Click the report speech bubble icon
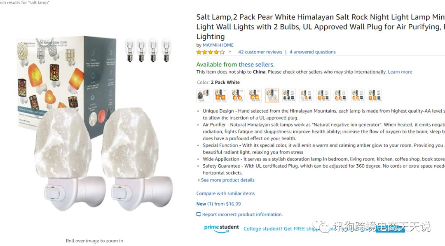 [199, 215]
